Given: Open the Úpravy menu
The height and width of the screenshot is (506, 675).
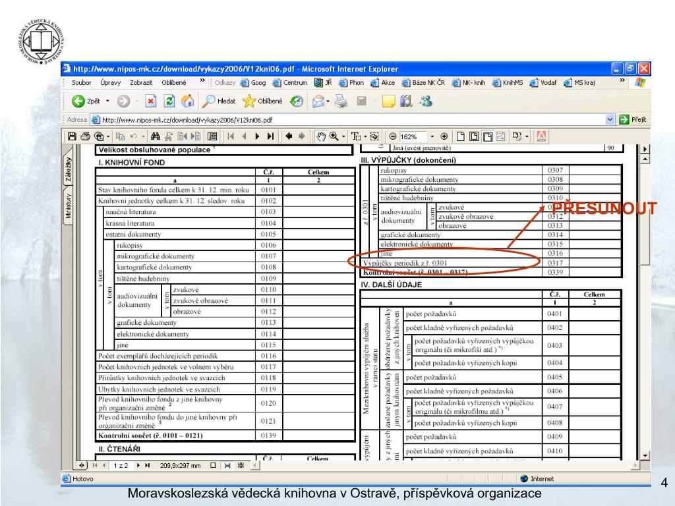Looking at the screenshot, I should (x=110, y=82).
